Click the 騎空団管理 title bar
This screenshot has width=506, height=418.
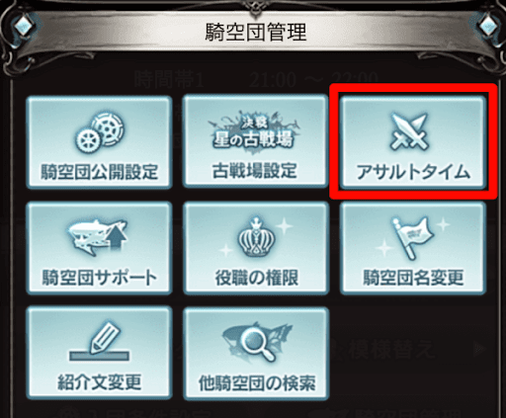pyautogui.click(x=256, y=33)
